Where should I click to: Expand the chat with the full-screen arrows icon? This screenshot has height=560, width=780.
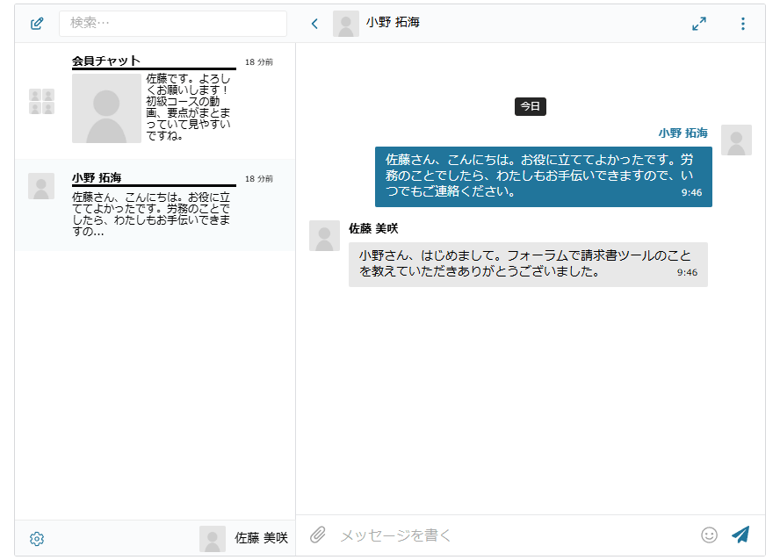tap(699, 24)
